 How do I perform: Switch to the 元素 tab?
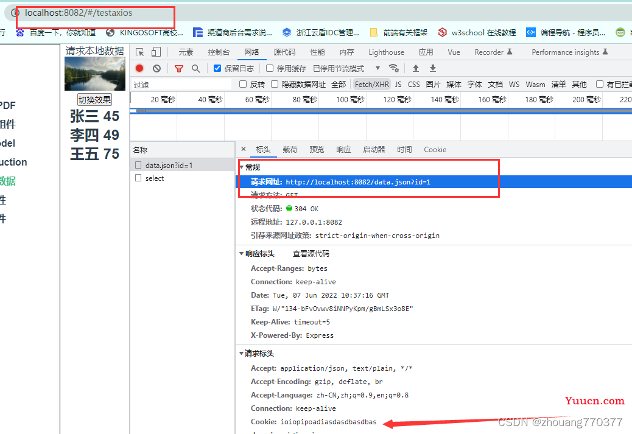tap(186, 52)
